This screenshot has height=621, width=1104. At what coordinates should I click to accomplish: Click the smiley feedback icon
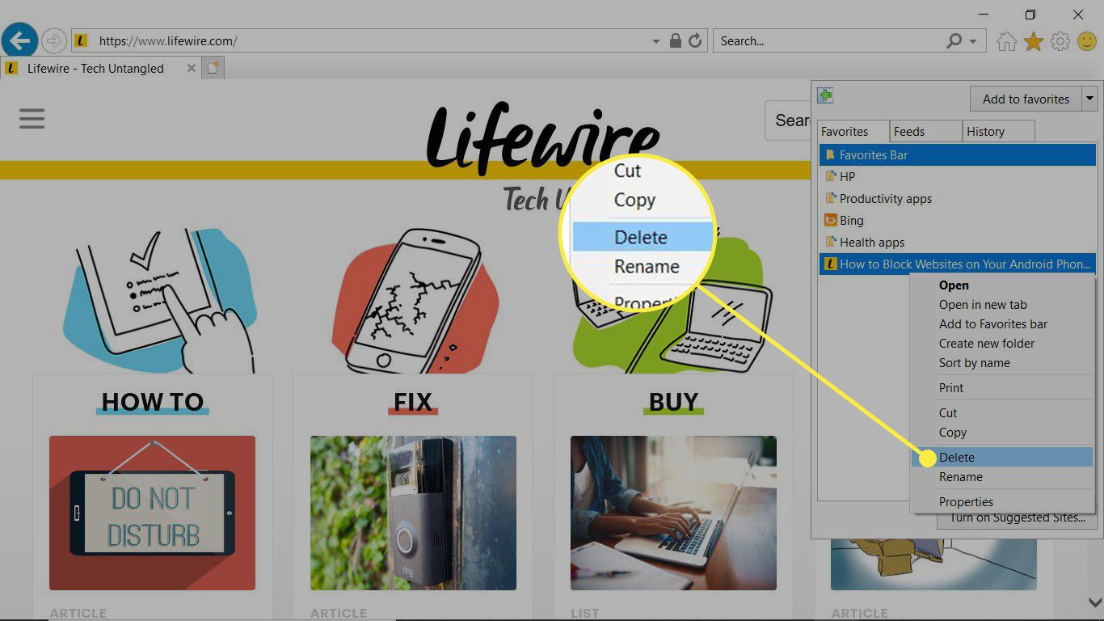1088,41
